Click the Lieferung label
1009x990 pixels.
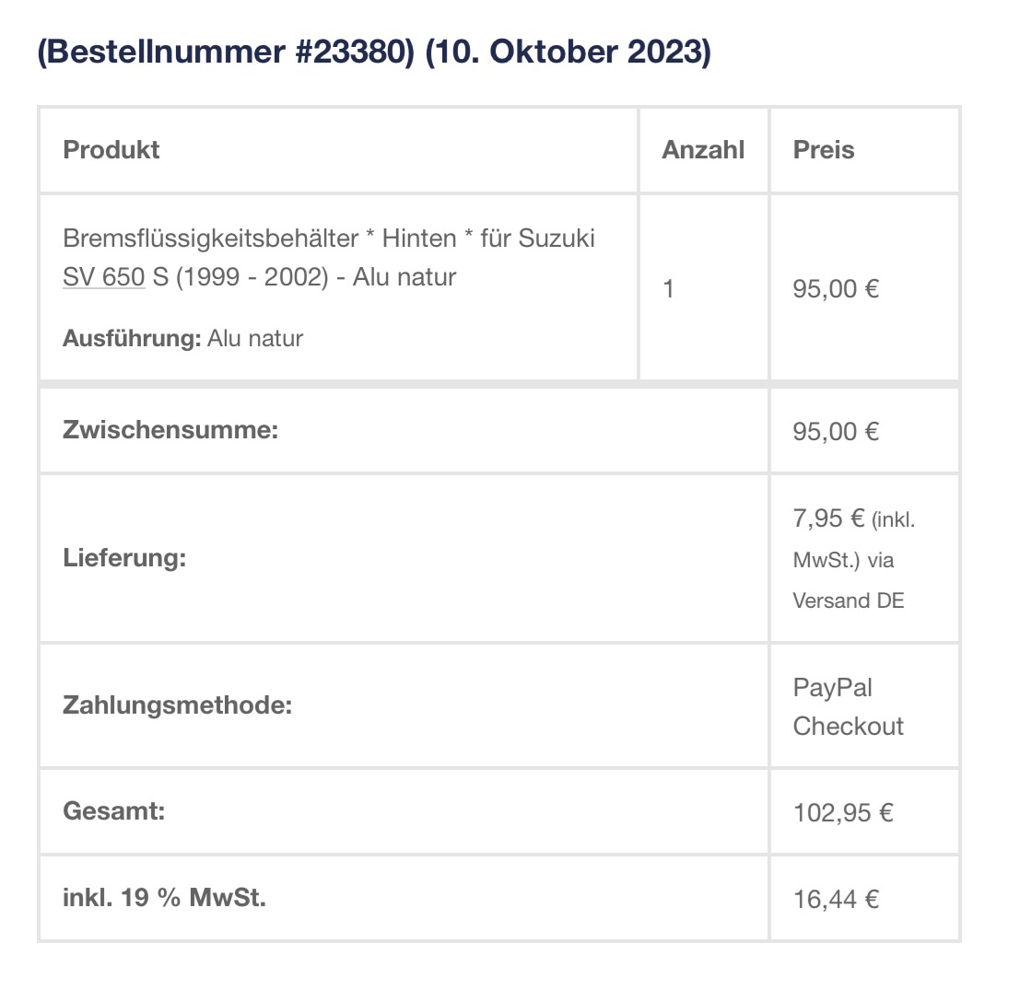[x=124, y=557]
